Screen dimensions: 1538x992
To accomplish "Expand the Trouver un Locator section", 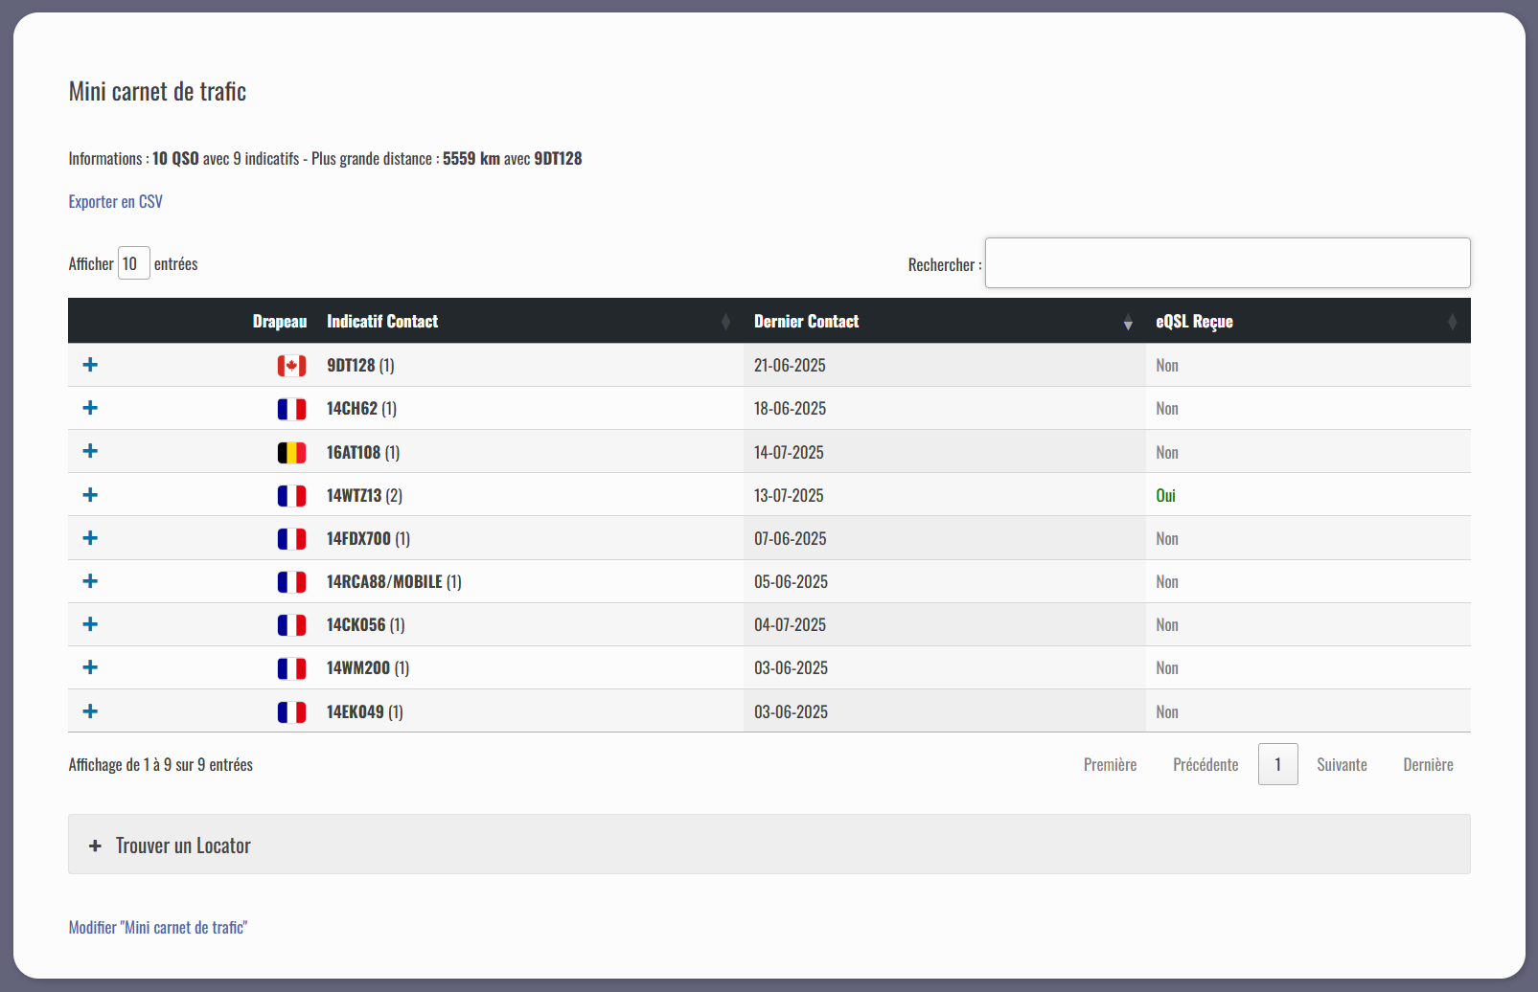I will tap(183, 845).
